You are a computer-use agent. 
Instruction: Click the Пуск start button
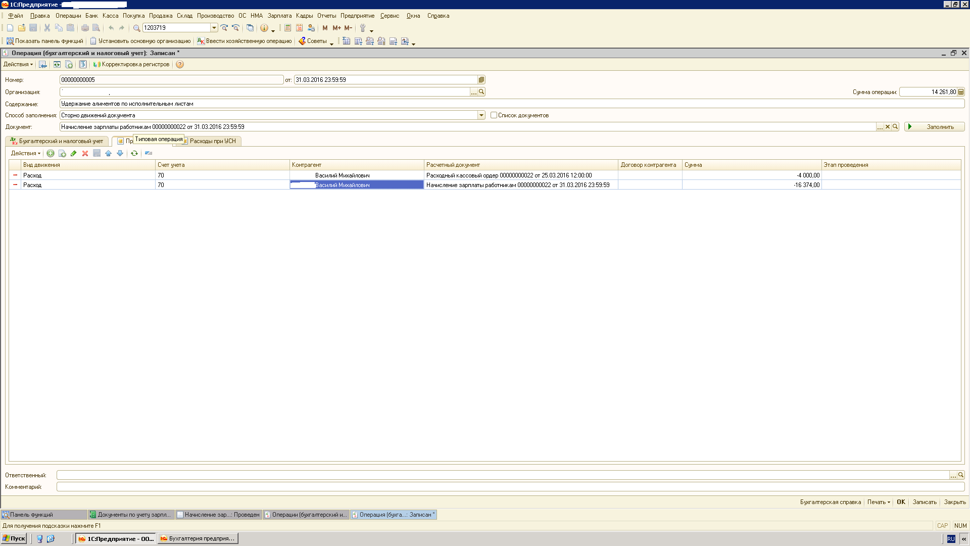coord(14,538)
